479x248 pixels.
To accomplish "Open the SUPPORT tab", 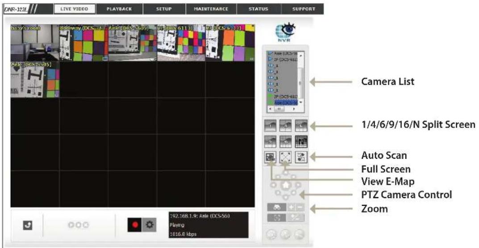I will (302, 9).
